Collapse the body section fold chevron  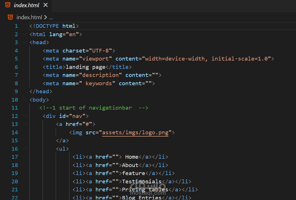tap(24, 100)
